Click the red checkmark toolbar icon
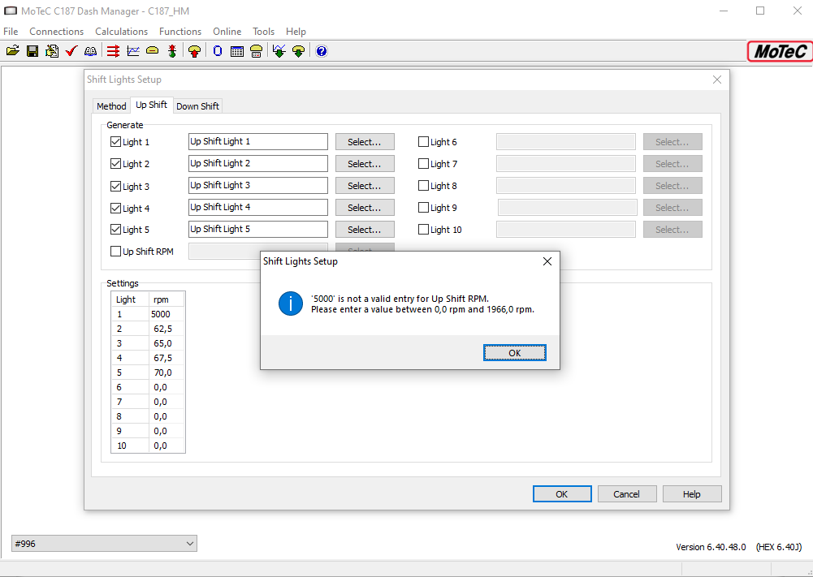 point(71,51)
